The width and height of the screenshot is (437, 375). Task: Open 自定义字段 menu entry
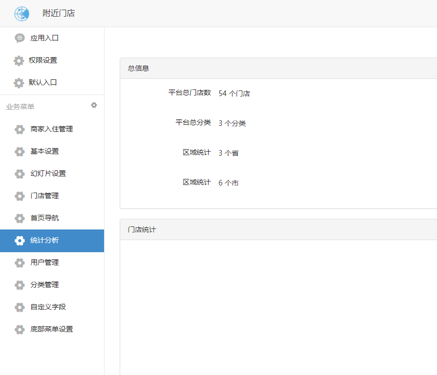[x=48, y=307]
